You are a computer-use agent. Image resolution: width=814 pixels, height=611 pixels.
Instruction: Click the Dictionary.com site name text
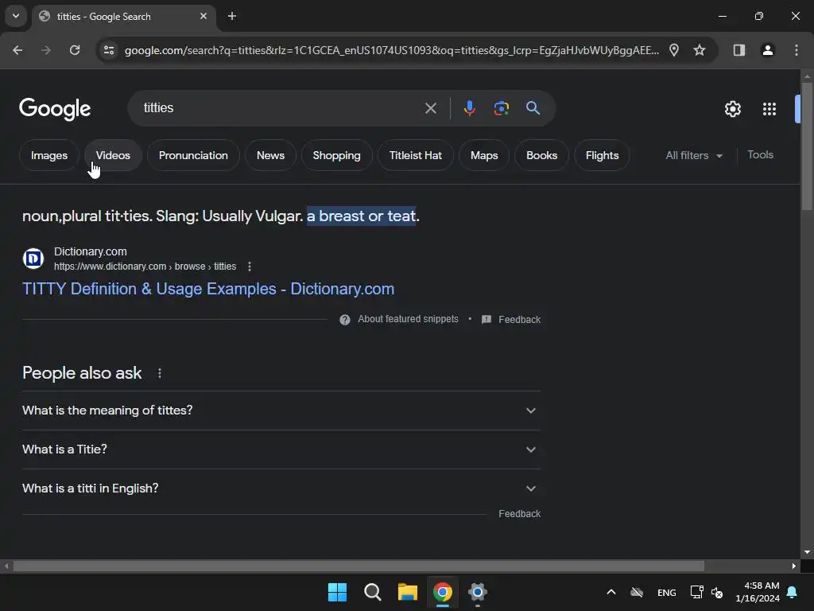91,251
